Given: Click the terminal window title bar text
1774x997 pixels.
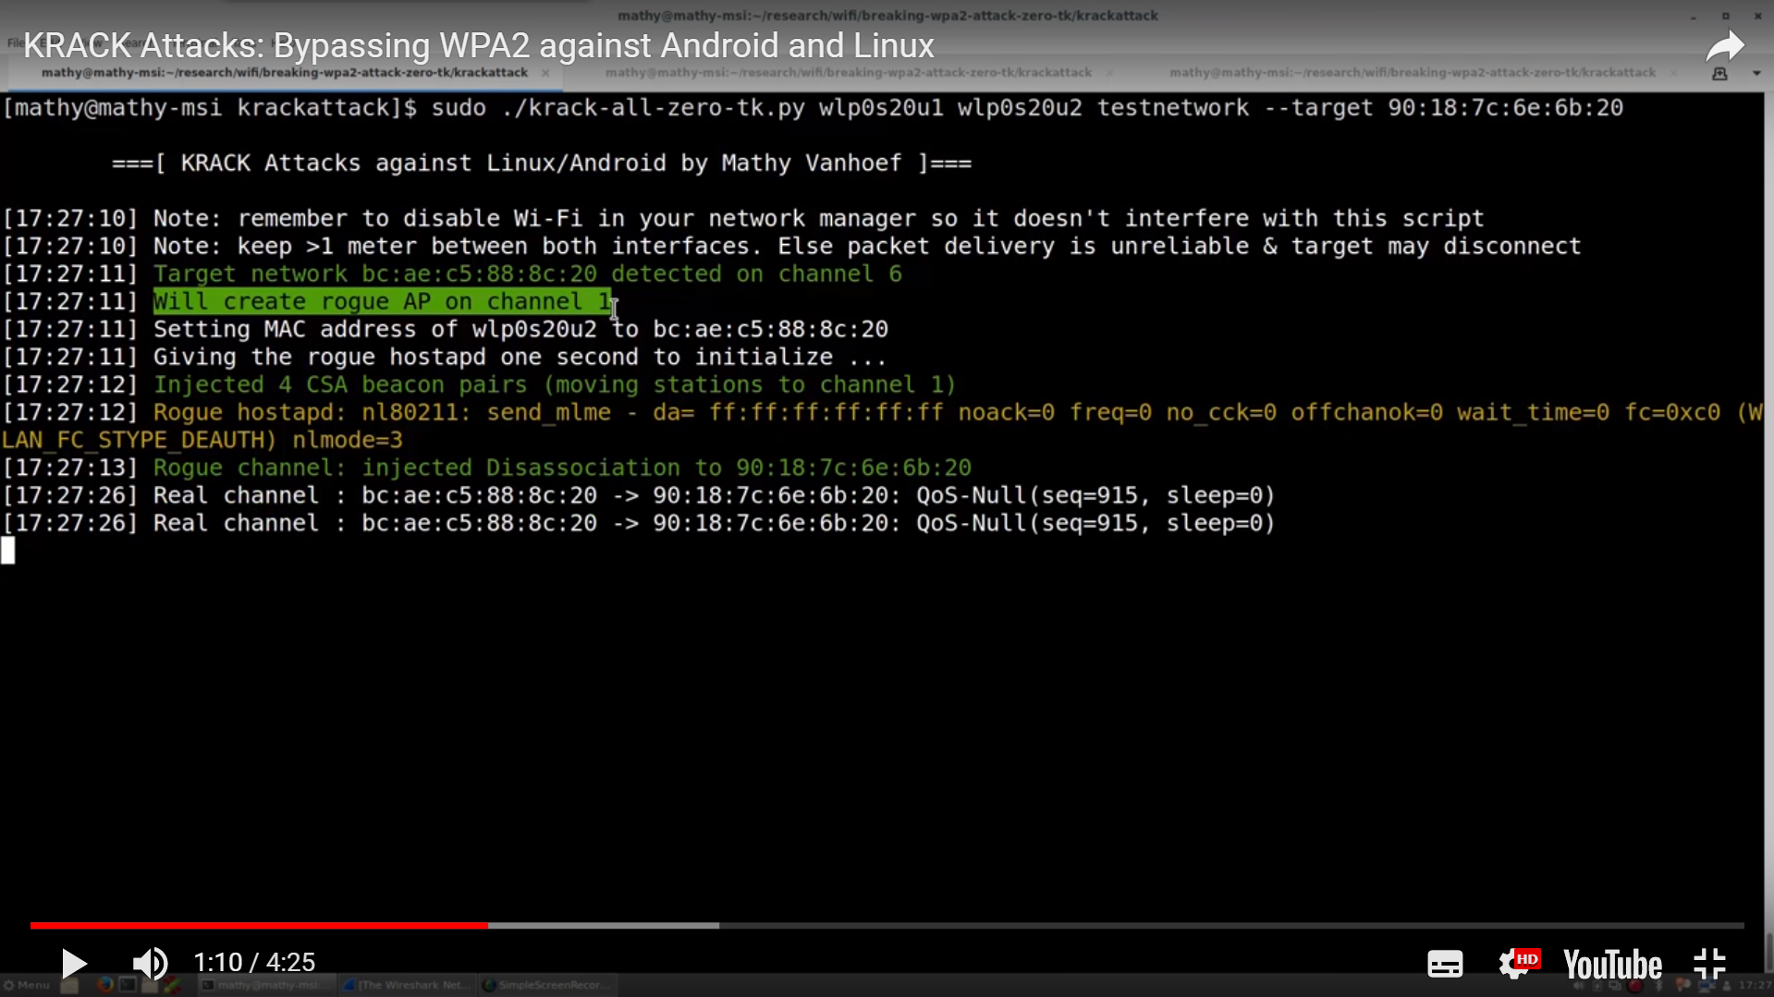Looking at the screenshot, I should pos(887,16).
